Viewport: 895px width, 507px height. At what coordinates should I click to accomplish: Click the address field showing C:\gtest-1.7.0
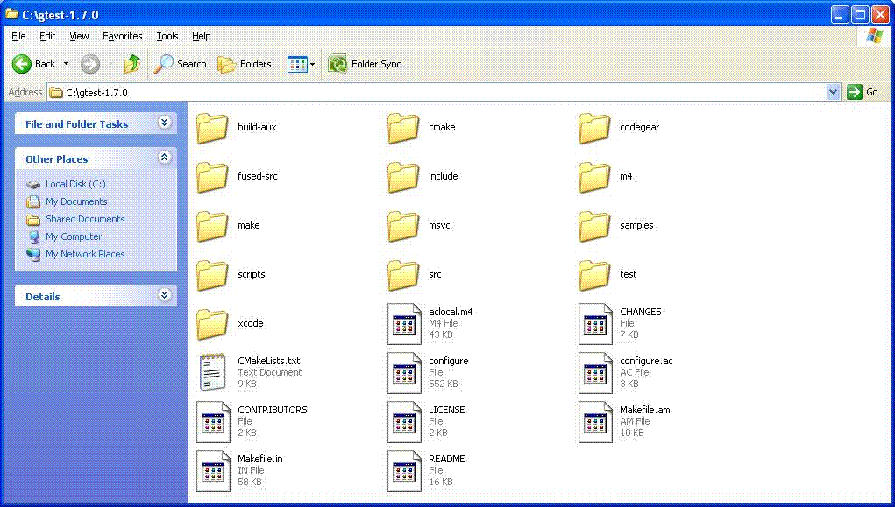(x=437, y=93)
